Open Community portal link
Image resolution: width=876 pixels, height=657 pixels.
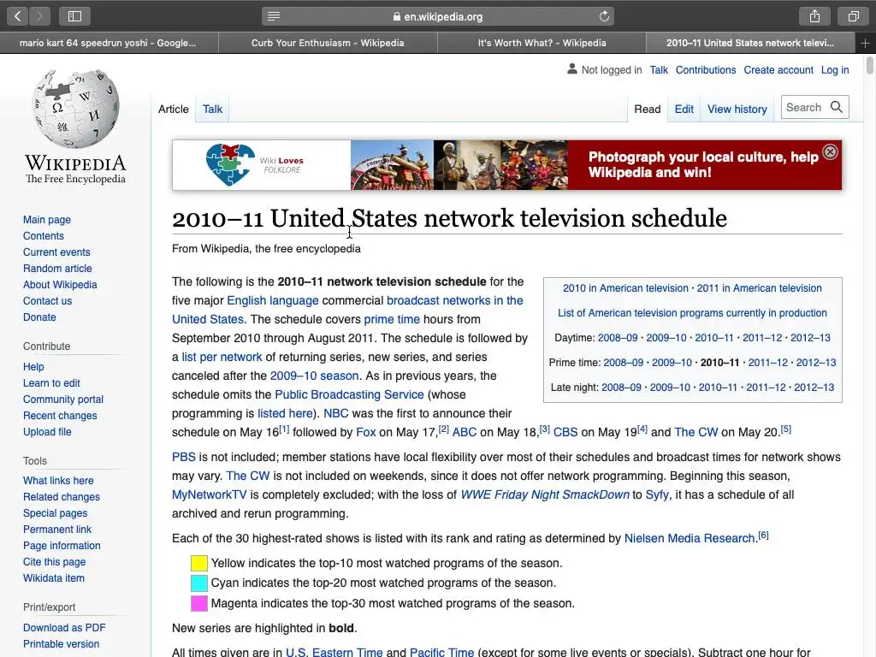pyautogui.click(x=63, y=399)
